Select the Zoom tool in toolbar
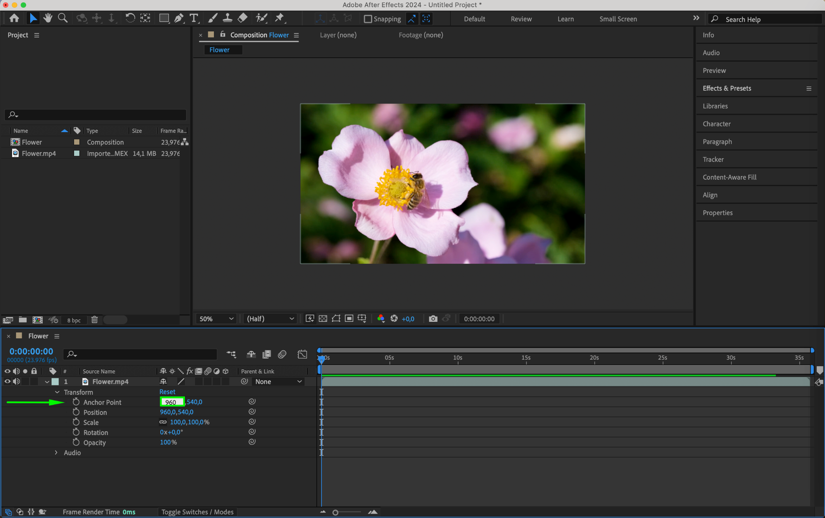This screenshot has width=825, height=518. (x=62, y=18)
